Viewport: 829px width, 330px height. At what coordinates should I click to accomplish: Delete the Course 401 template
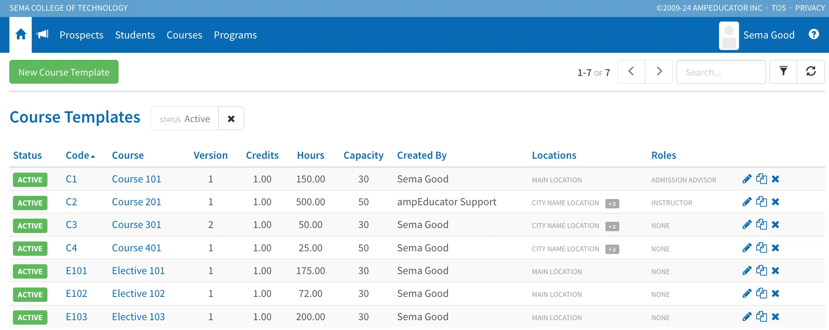775,248
